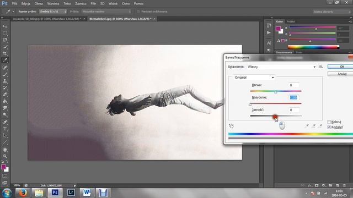Click the Nasycenie value input field
The image size is (353, 198).
coord(294,97)
